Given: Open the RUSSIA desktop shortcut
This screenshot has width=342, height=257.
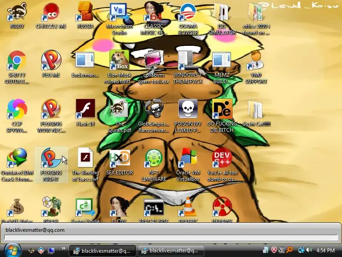Looking at the screenshot, I should coord(85,12).
